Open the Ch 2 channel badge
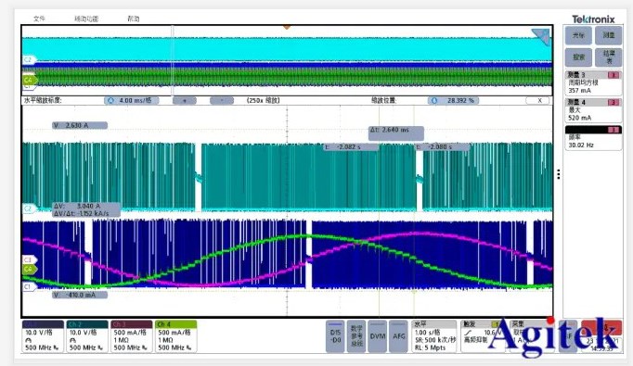Viewport: 633px width, 366px height. pos(87,336)
